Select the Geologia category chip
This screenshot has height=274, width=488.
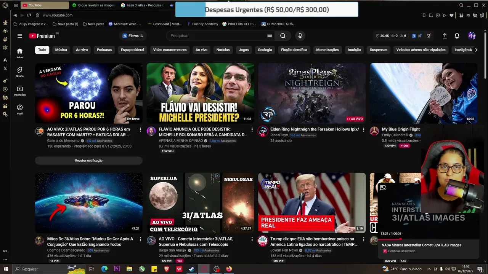pos(265,50)
